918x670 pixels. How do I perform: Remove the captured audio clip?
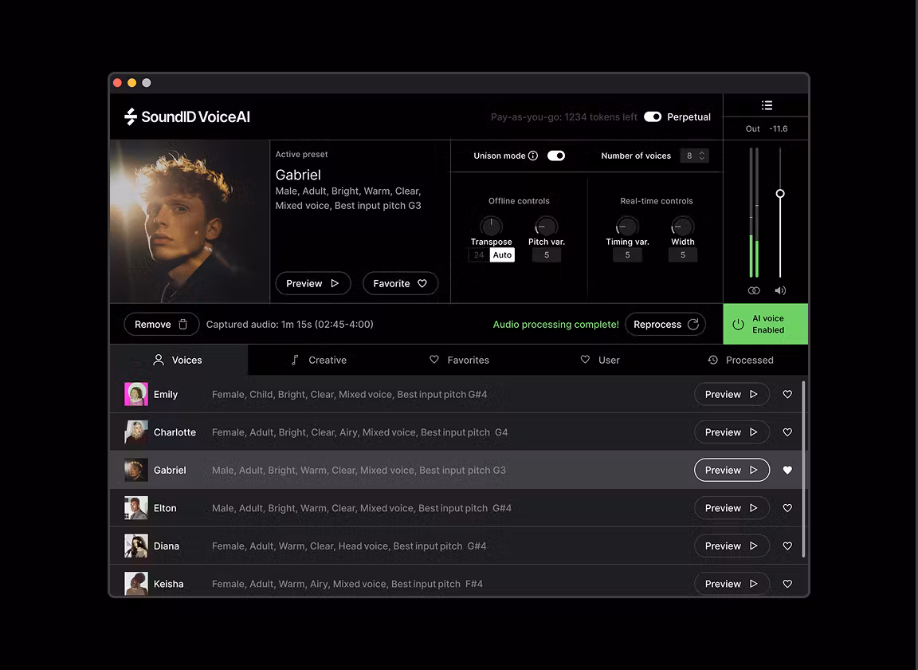click(x=161, y=324)
